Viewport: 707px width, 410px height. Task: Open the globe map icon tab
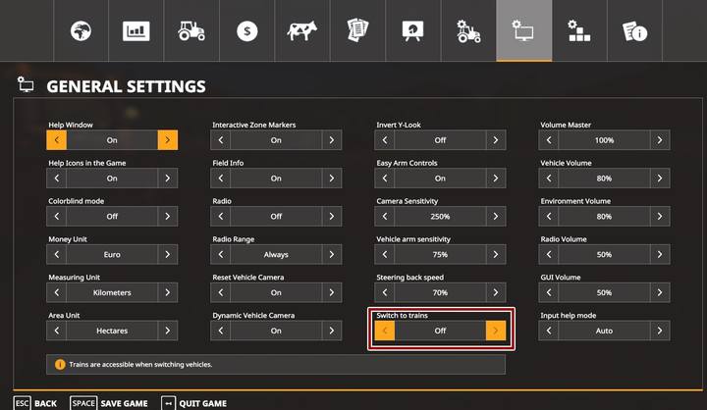80,30
